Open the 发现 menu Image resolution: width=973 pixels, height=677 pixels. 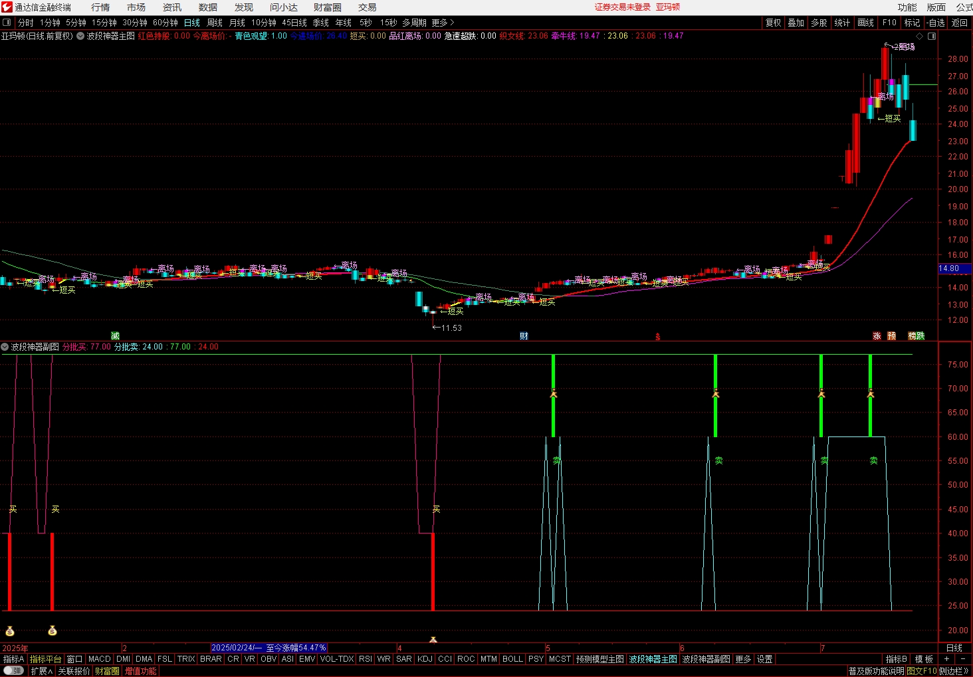(244, 7)
